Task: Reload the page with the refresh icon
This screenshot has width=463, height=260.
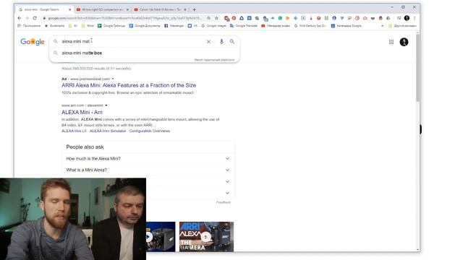Action: click(35, 18)
